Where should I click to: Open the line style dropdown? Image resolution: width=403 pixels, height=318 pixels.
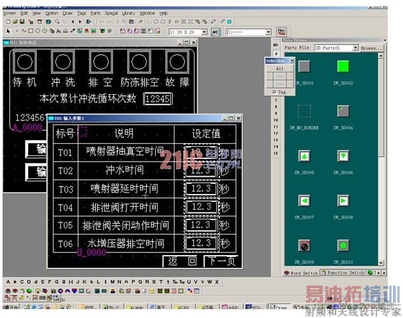pos(268,32)
